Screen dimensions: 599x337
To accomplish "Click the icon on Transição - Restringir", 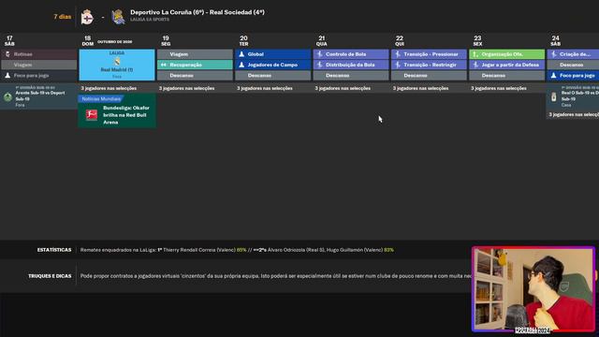I will [x=398, y=65].
